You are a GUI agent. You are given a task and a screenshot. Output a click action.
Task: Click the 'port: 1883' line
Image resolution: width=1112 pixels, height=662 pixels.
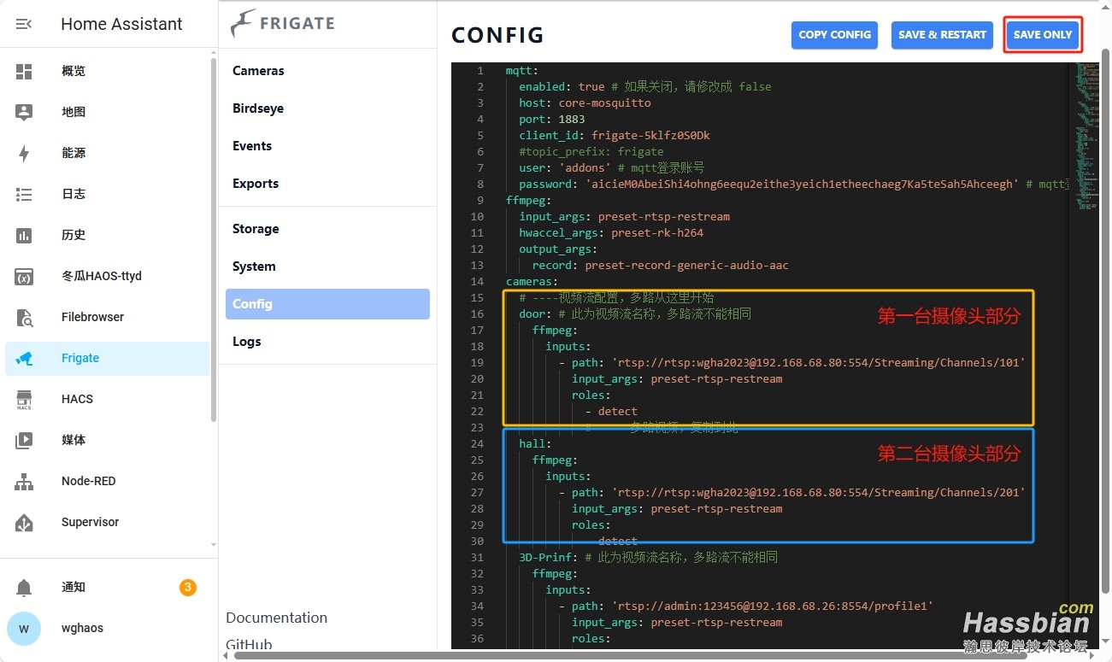click(x=551, y=120)
